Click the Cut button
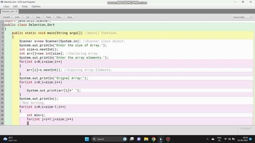The image size is (255, 143). [x=27, y=17]
